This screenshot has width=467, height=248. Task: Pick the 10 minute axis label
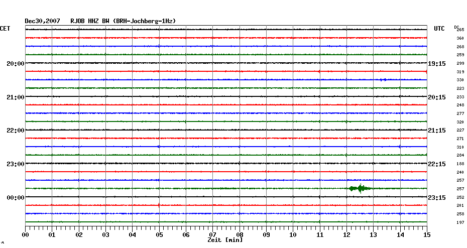(x=293, y=235)
